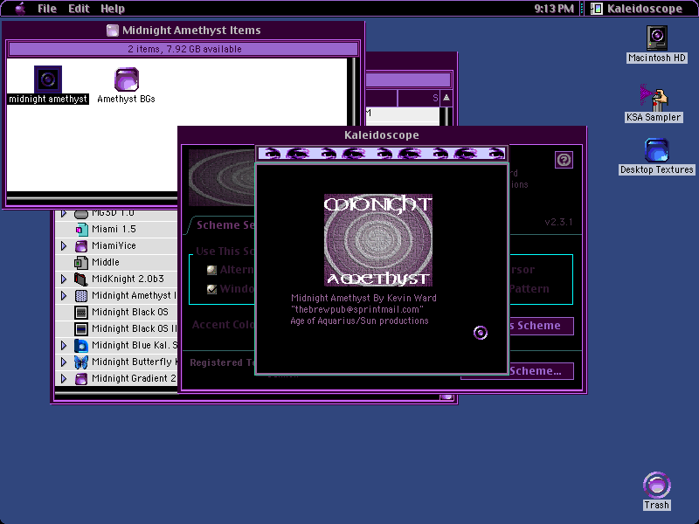Expand the MiamiVice folder disclosure triangle

coord(64,246)
